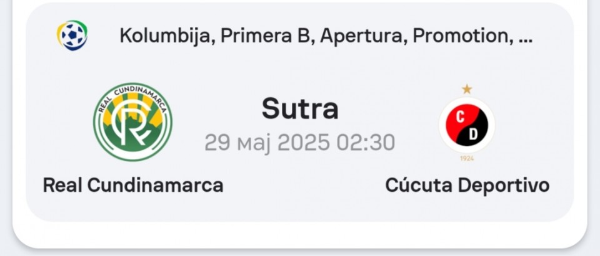
Task: Open the Colombian league football icon
Action: 72,36
